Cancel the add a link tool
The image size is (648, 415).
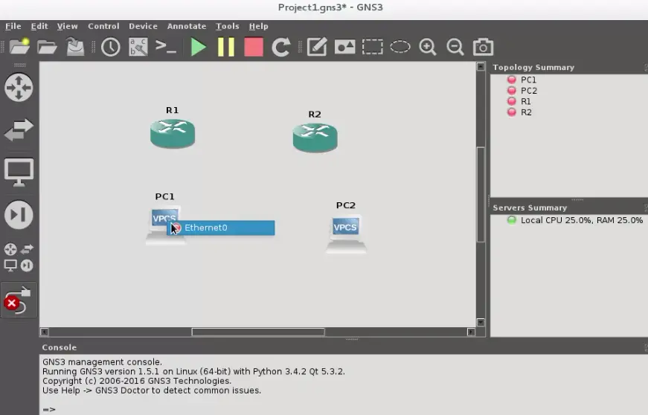(18, 300)
